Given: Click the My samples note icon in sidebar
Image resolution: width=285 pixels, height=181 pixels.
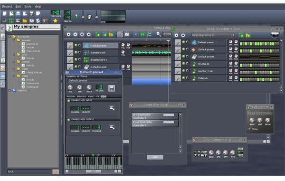Looking at the screenshot, I should coord(9,28).
